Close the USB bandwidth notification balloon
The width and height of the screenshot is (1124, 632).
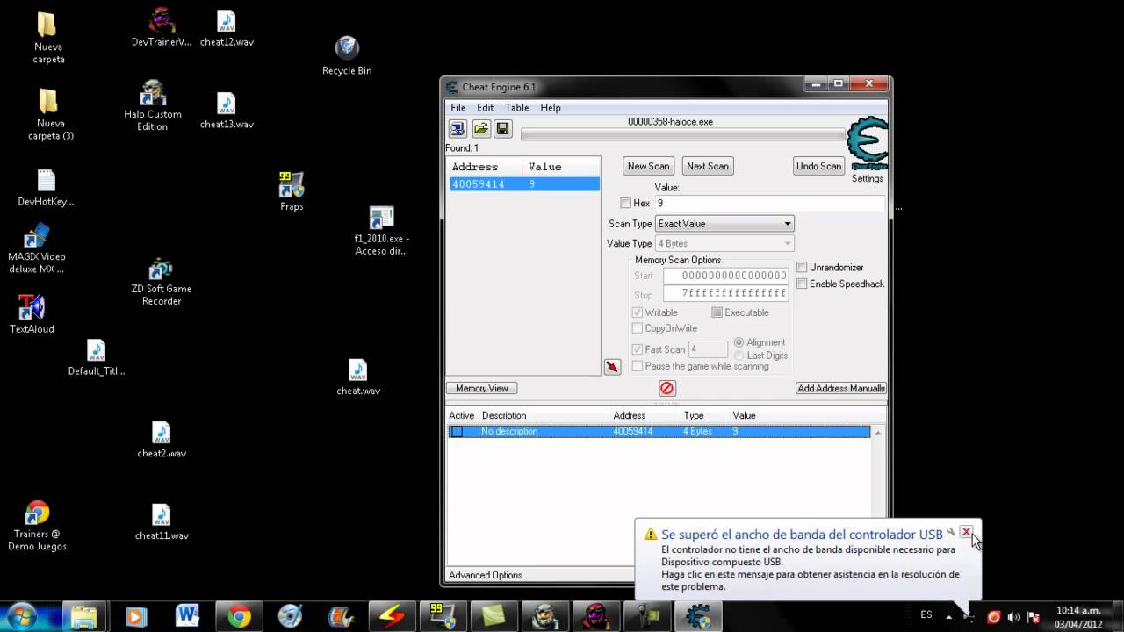pos(966,532)
